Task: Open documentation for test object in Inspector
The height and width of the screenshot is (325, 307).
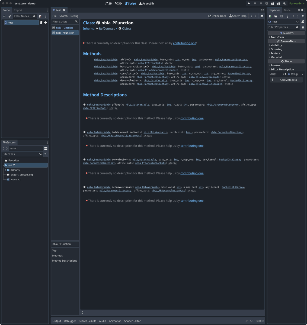Action: pos(303,22)
